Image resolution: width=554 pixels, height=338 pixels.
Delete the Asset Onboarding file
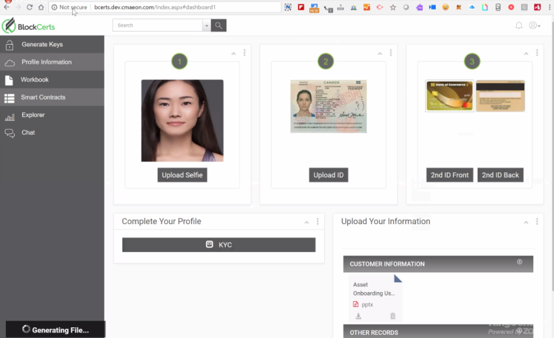coord(393,316)
